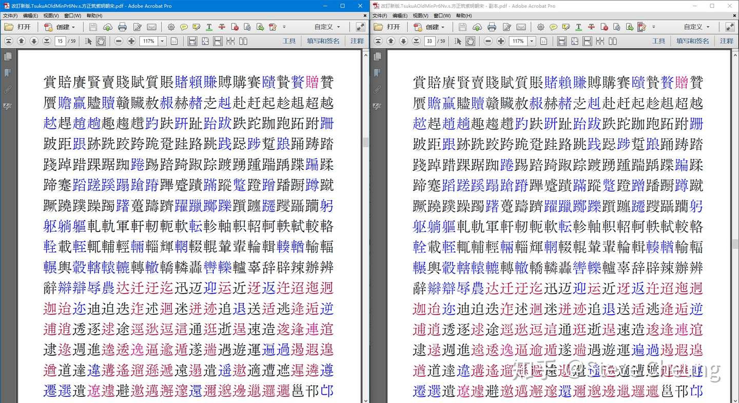739x403 pixels.
Task: Activate the Hand tool in left window
Action: (101, 41)
